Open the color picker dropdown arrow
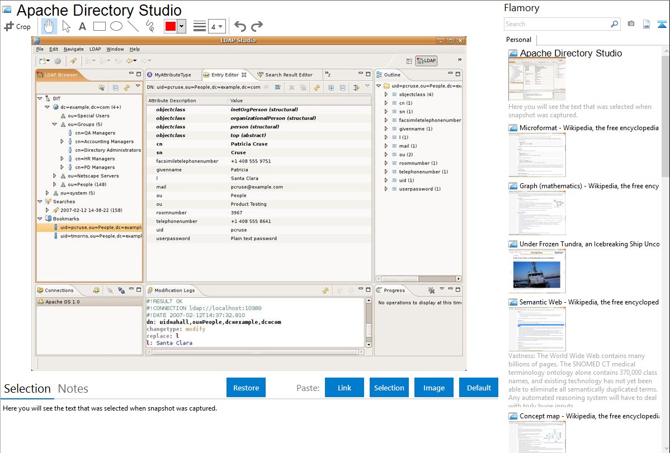 point(181,26)
